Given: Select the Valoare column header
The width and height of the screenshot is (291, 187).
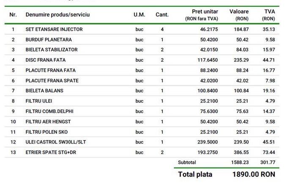Looking at the screenshot, I should point(239,12).
